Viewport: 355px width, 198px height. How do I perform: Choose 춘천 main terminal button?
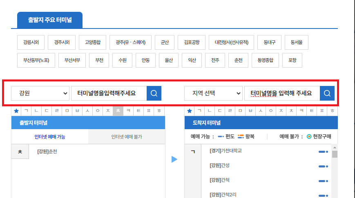(239, 60)
